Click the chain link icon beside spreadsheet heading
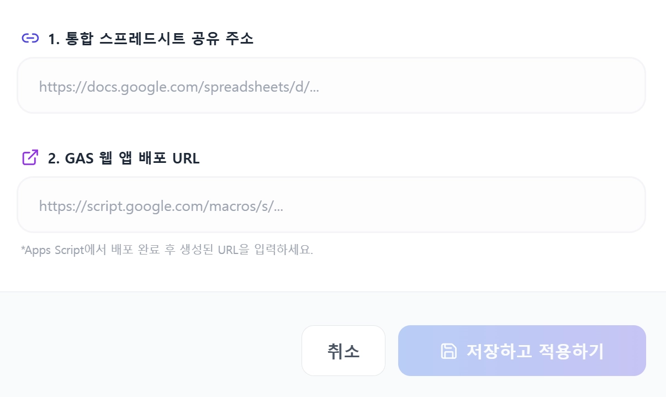Screen dimensions: 666x397 (x=30, y=38)
